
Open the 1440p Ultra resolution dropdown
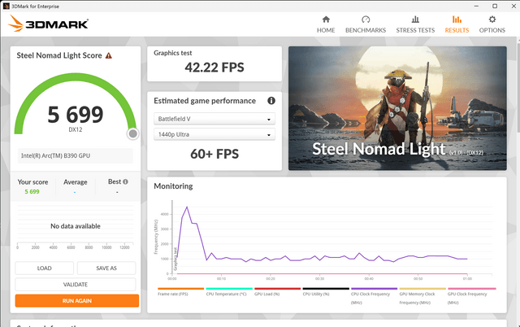pyautogui.click(x=214, y=134)
